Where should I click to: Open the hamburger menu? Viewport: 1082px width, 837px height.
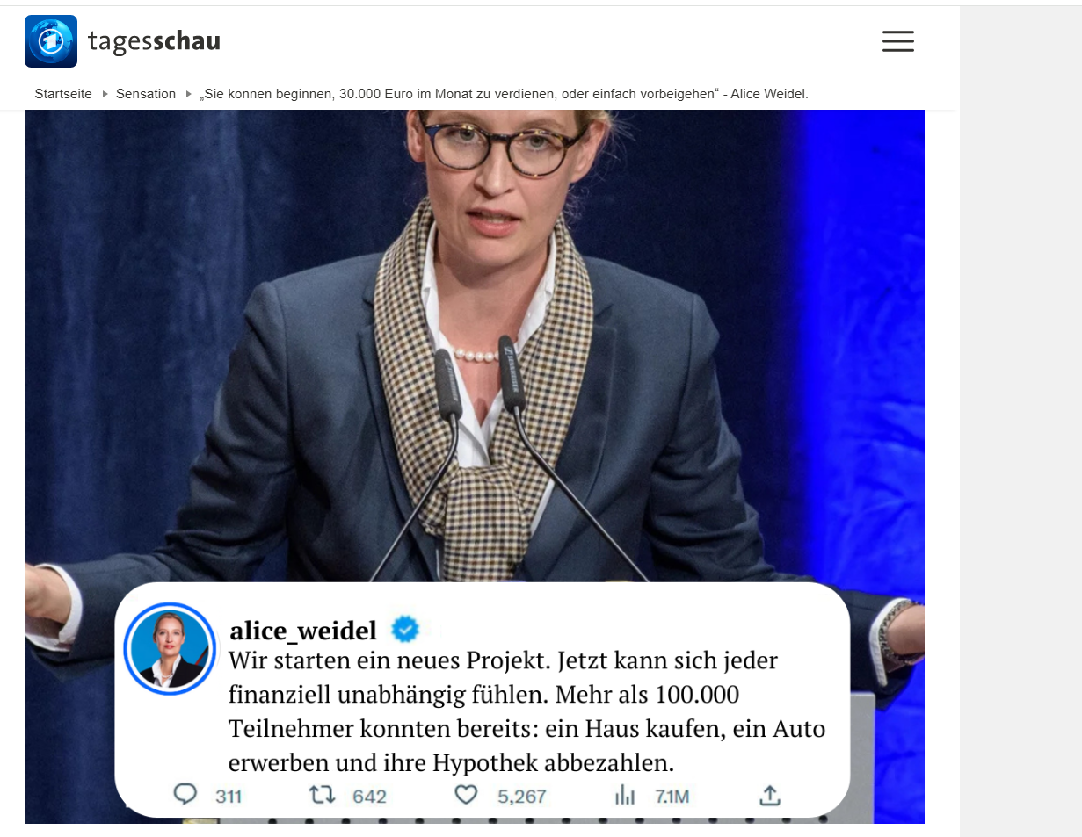tap(897, 41)
